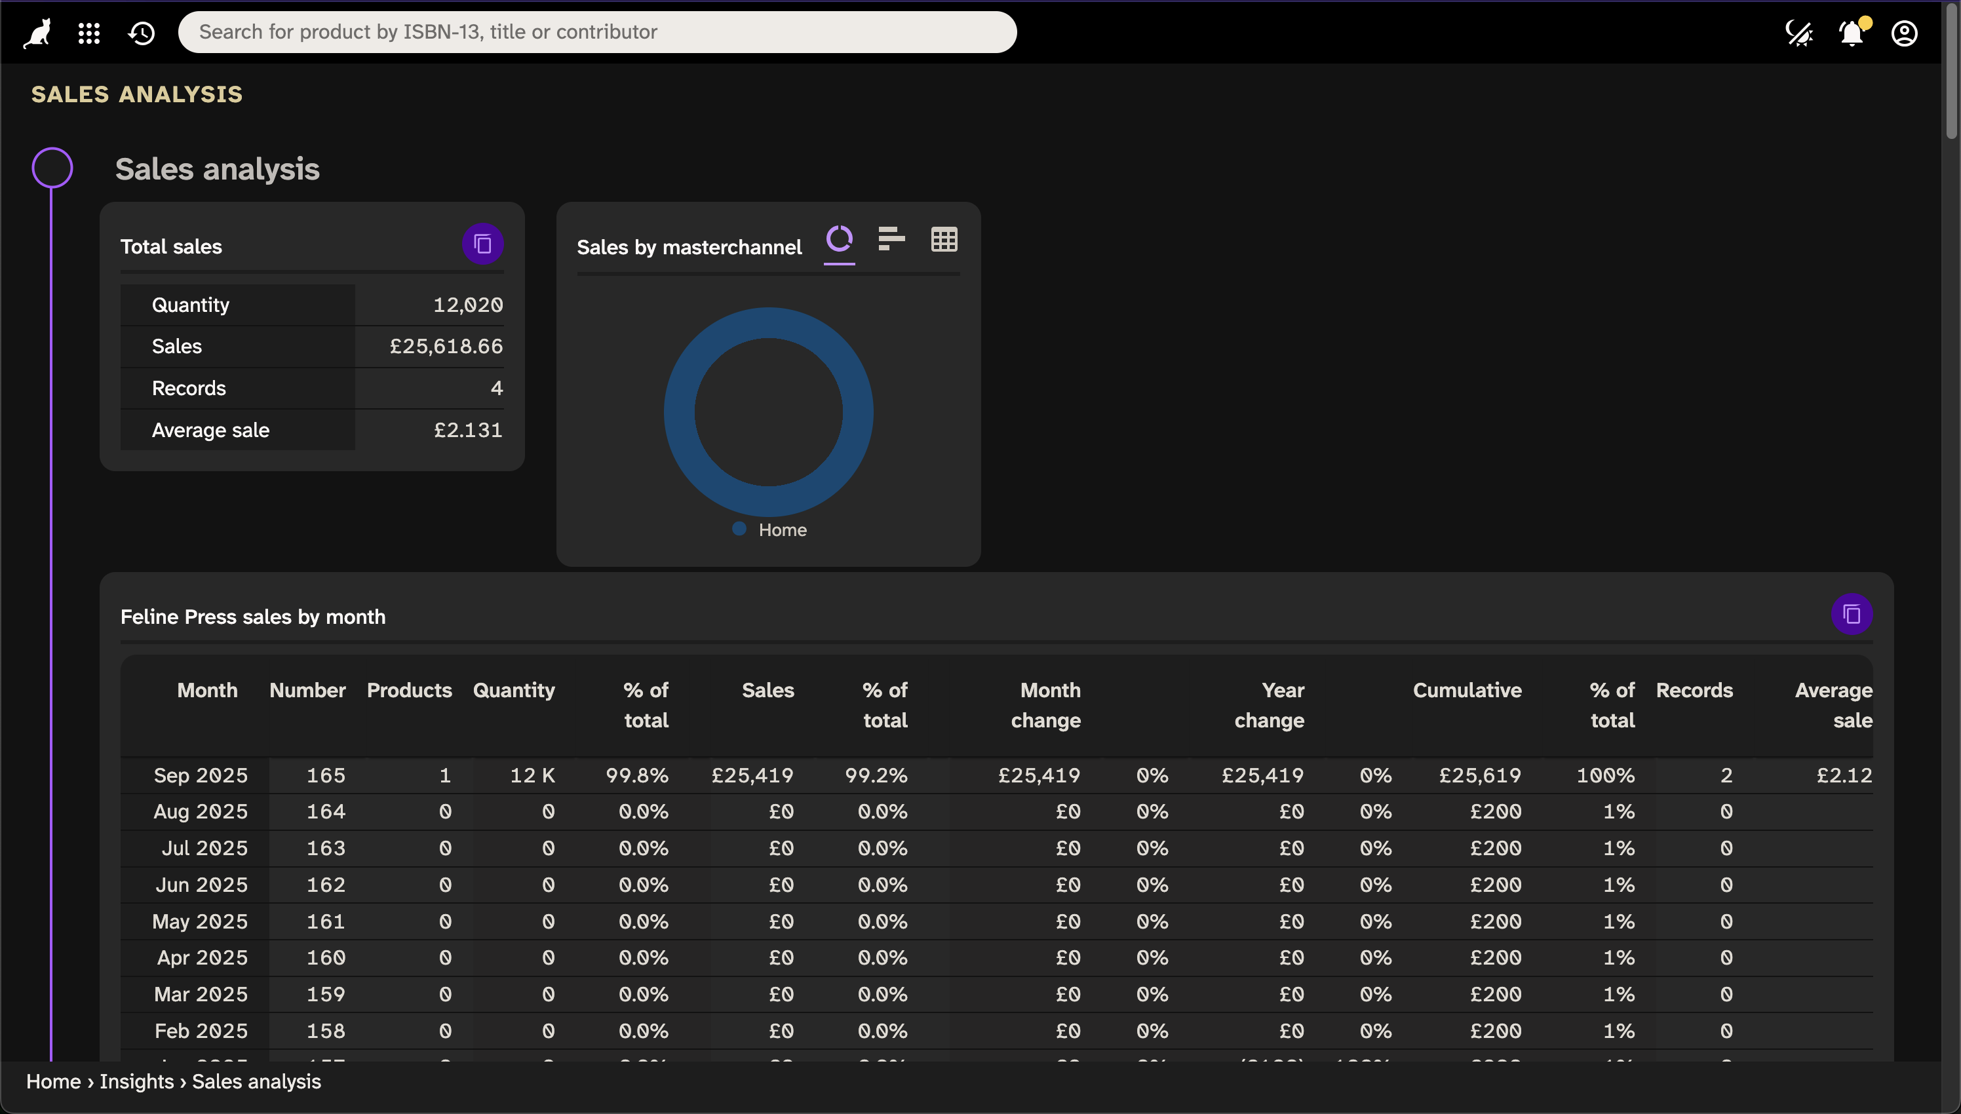Select Sales analysis in the breadcrumb
This screenshot has height=1114, width=1961.
256,1081
